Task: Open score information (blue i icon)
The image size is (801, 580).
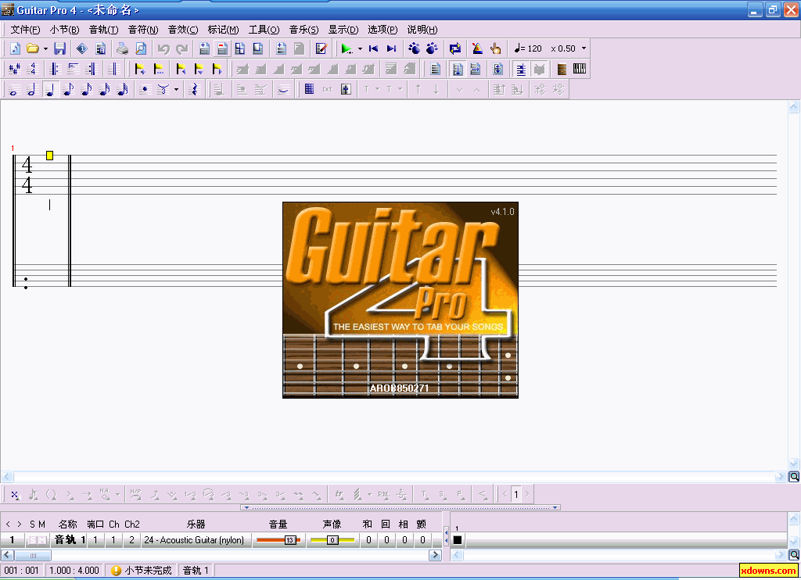Action: [81, 48]
